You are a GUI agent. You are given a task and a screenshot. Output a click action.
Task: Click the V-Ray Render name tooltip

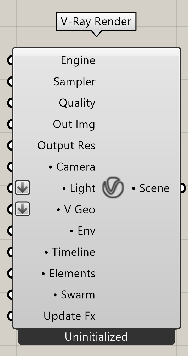pos(96,21)
